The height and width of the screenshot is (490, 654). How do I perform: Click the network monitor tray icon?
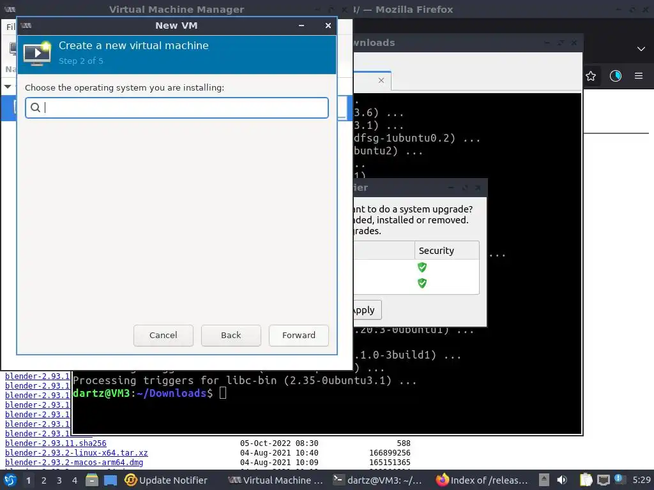coord(603,480)
